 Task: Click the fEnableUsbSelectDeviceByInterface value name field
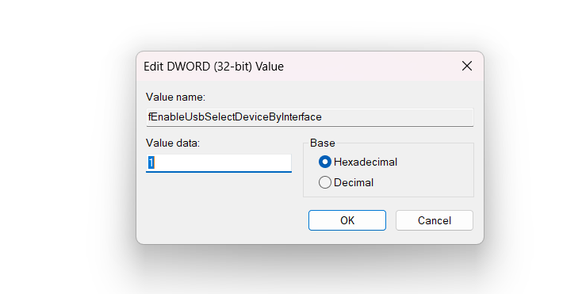[x=310, y=117]
